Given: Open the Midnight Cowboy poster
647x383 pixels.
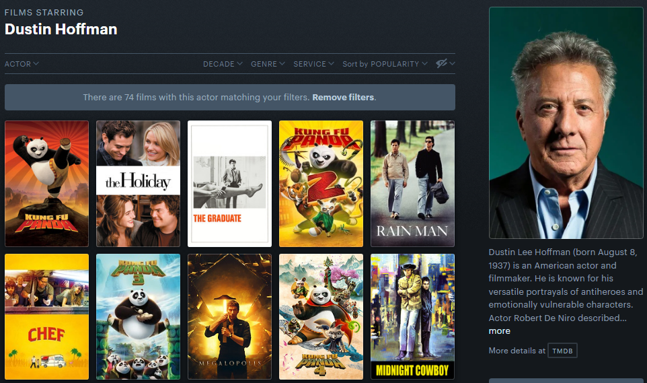Looking at the screenshot, I should click(x=413, y=317).
